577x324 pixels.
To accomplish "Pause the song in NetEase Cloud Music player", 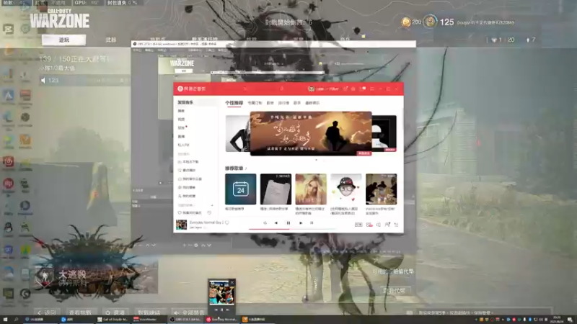I will click(x=288, y=223).
